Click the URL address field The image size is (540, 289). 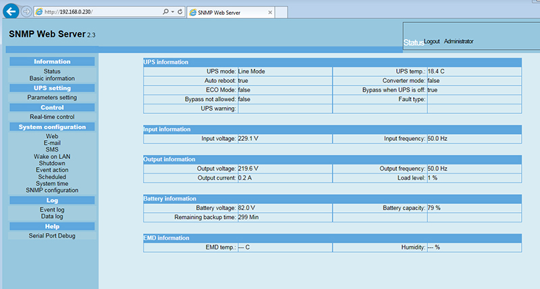98,11
